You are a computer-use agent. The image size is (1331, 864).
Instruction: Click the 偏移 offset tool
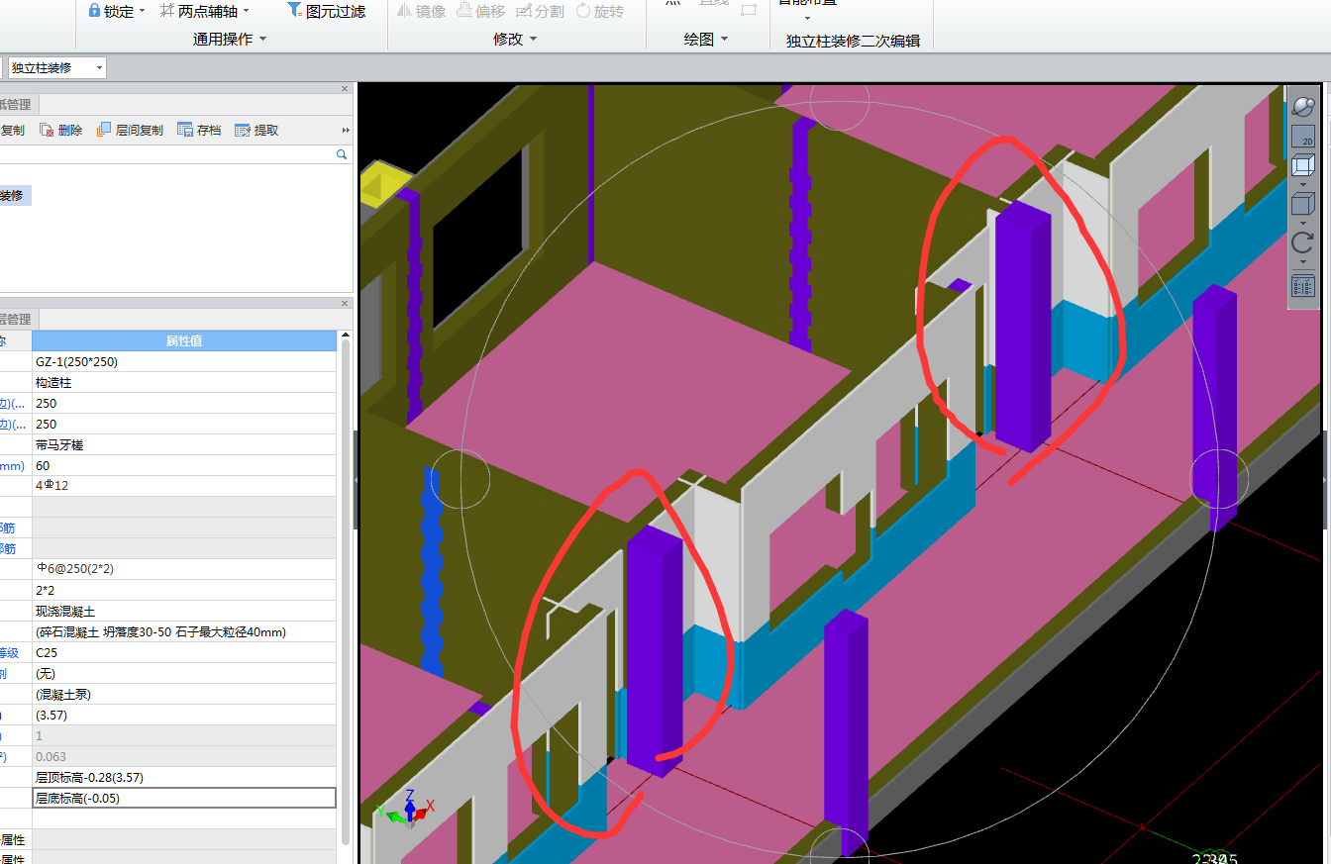coord(481,11)
